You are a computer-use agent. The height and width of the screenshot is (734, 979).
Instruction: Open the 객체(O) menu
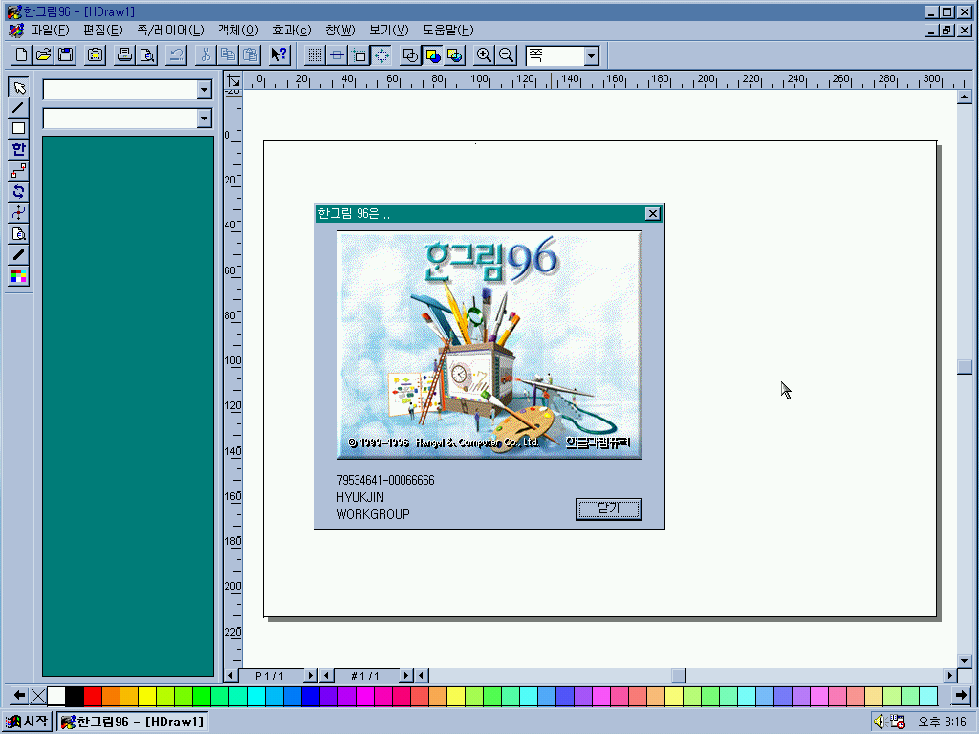[x=238, y=30]
